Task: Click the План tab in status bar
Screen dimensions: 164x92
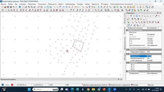Action: (7, 85)
